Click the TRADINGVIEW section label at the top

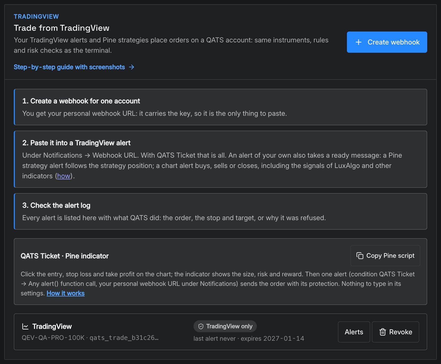click(x=36, y=16)
